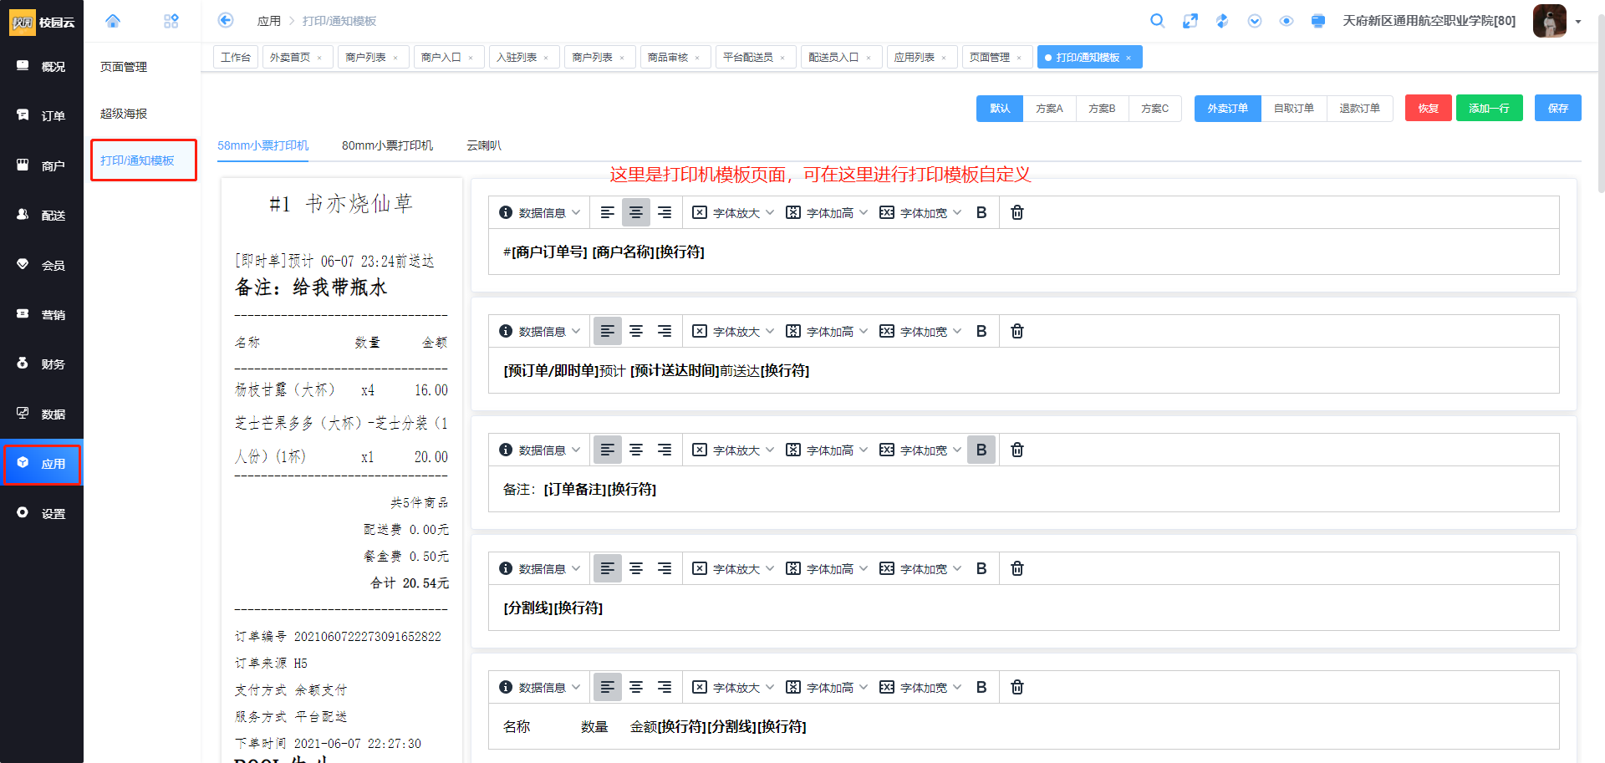This screenshot has width=1605, height=763.
Task: Click 应用 in the breadcrumb
Action: [x=268, y=21]
